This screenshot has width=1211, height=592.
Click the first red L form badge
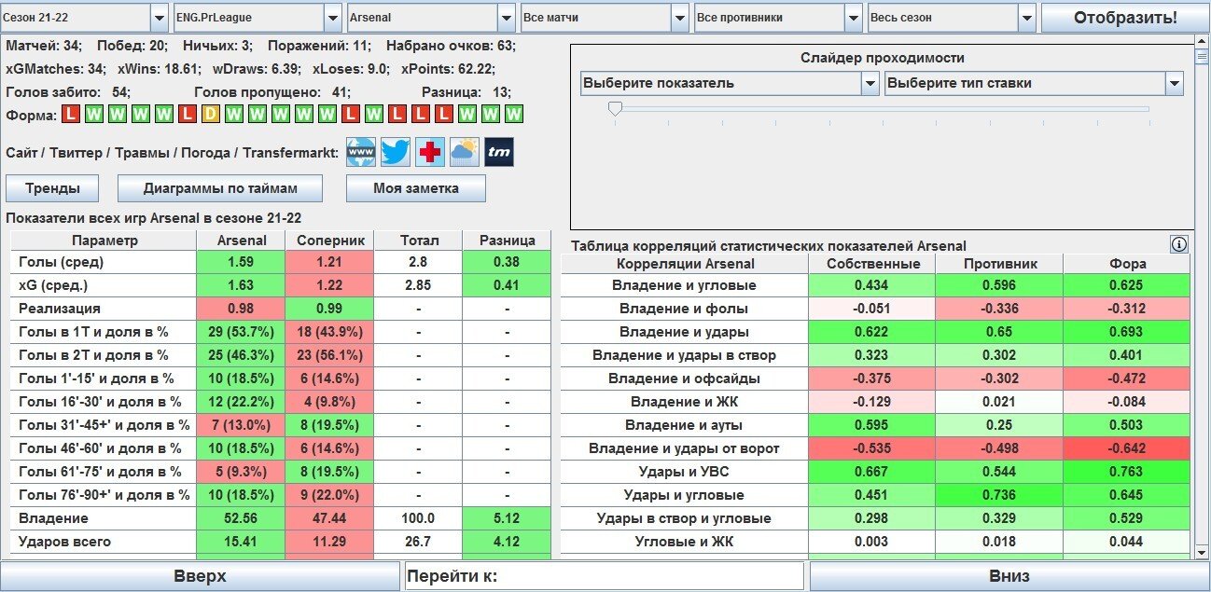click(71, 115)
